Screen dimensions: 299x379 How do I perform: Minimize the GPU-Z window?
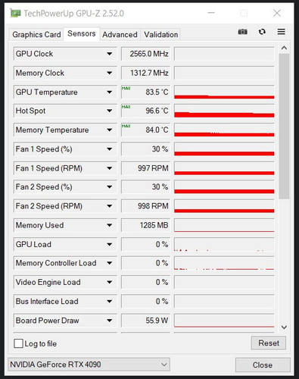pos(211,13)
